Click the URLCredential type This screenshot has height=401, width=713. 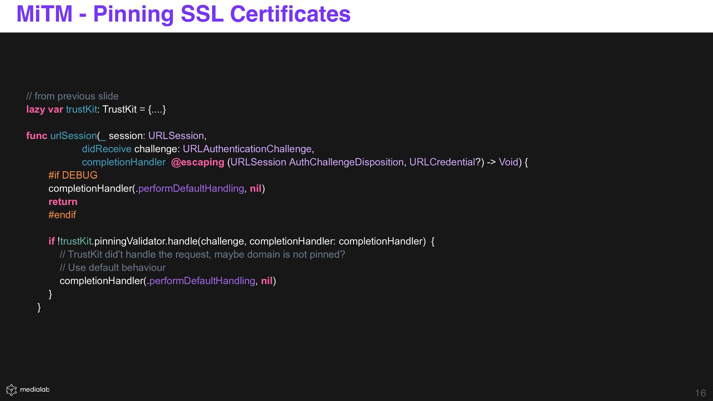pyautogui.click(x=442, y=162)
